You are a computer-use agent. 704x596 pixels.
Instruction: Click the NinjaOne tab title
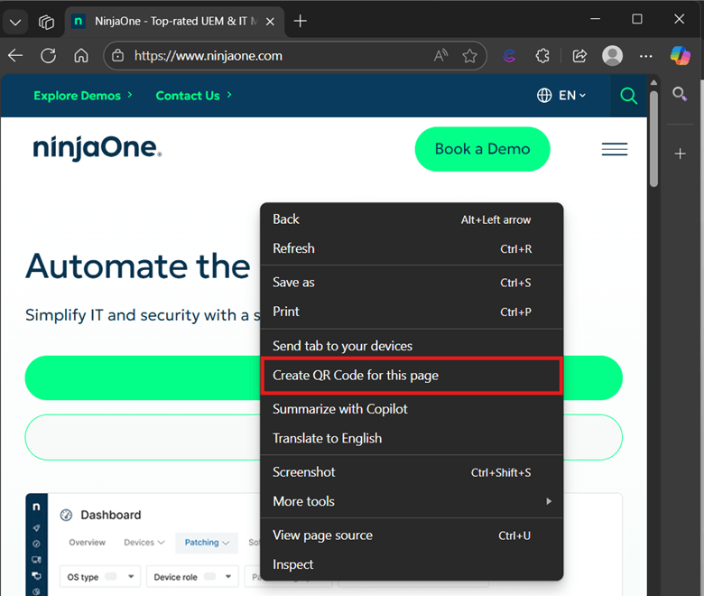pyautogui.click(x=176, y=21)
